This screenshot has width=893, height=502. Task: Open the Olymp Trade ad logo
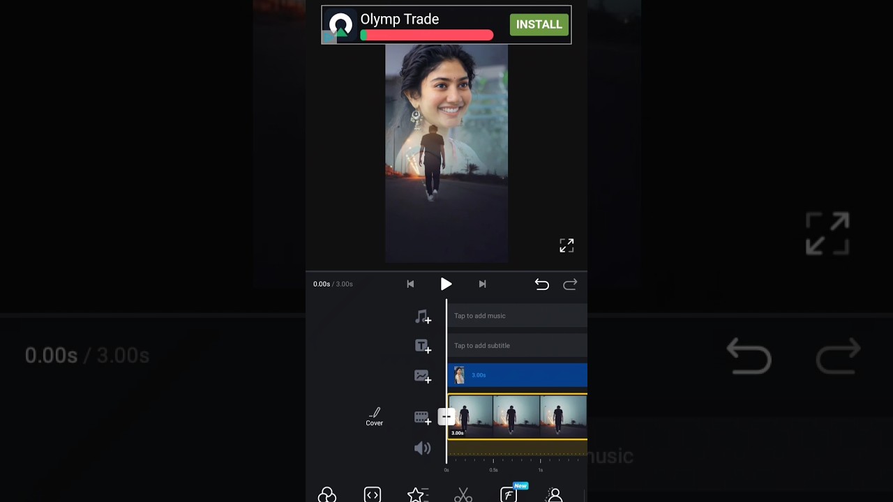(x=340, y=26)
